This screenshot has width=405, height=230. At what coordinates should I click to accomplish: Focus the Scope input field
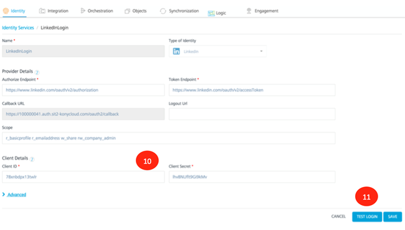tap(169, 138)
